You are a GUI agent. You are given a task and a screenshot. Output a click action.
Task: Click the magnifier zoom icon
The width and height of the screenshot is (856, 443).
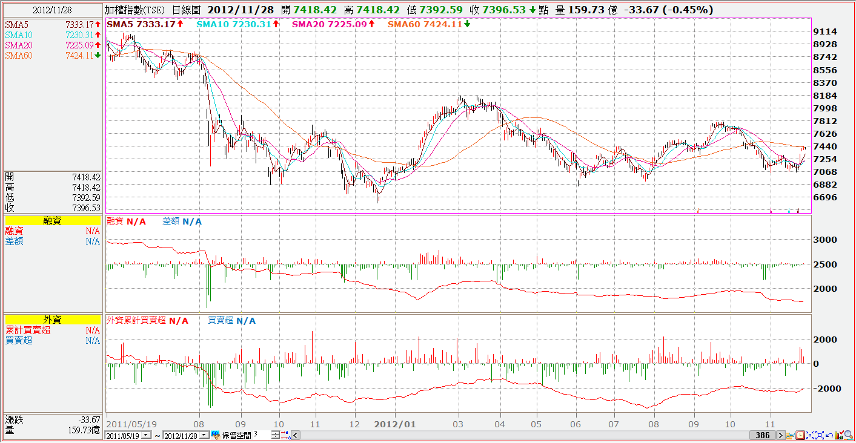[849, 435]
